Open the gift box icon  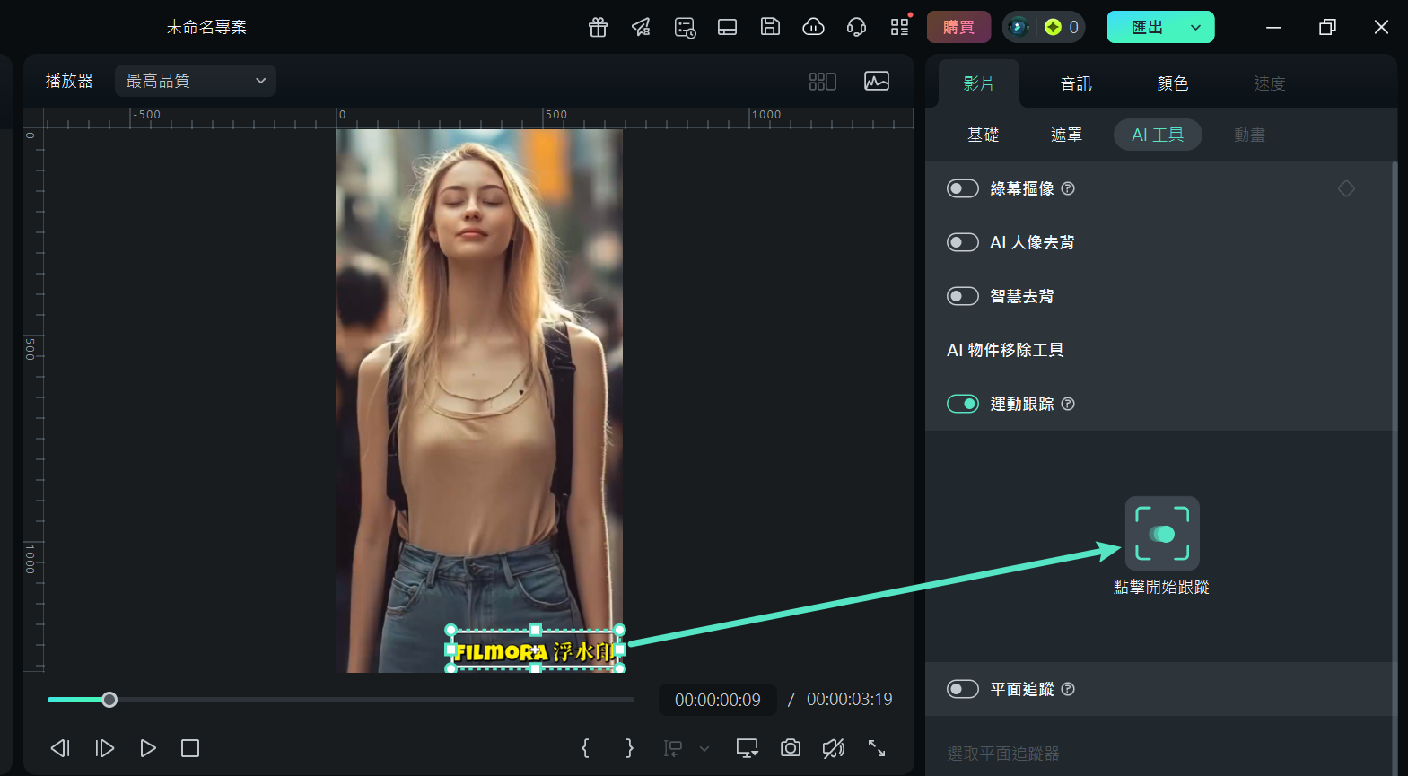(x=598, y=27)
